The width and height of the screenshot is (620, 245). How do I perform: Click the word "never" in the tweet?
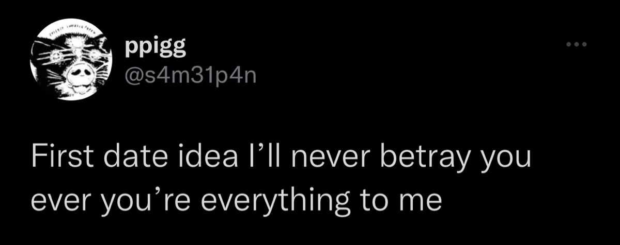(329, 157)
